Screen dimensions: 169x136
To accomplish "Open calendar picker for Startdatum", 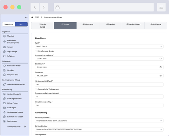I will click(161, 67).
